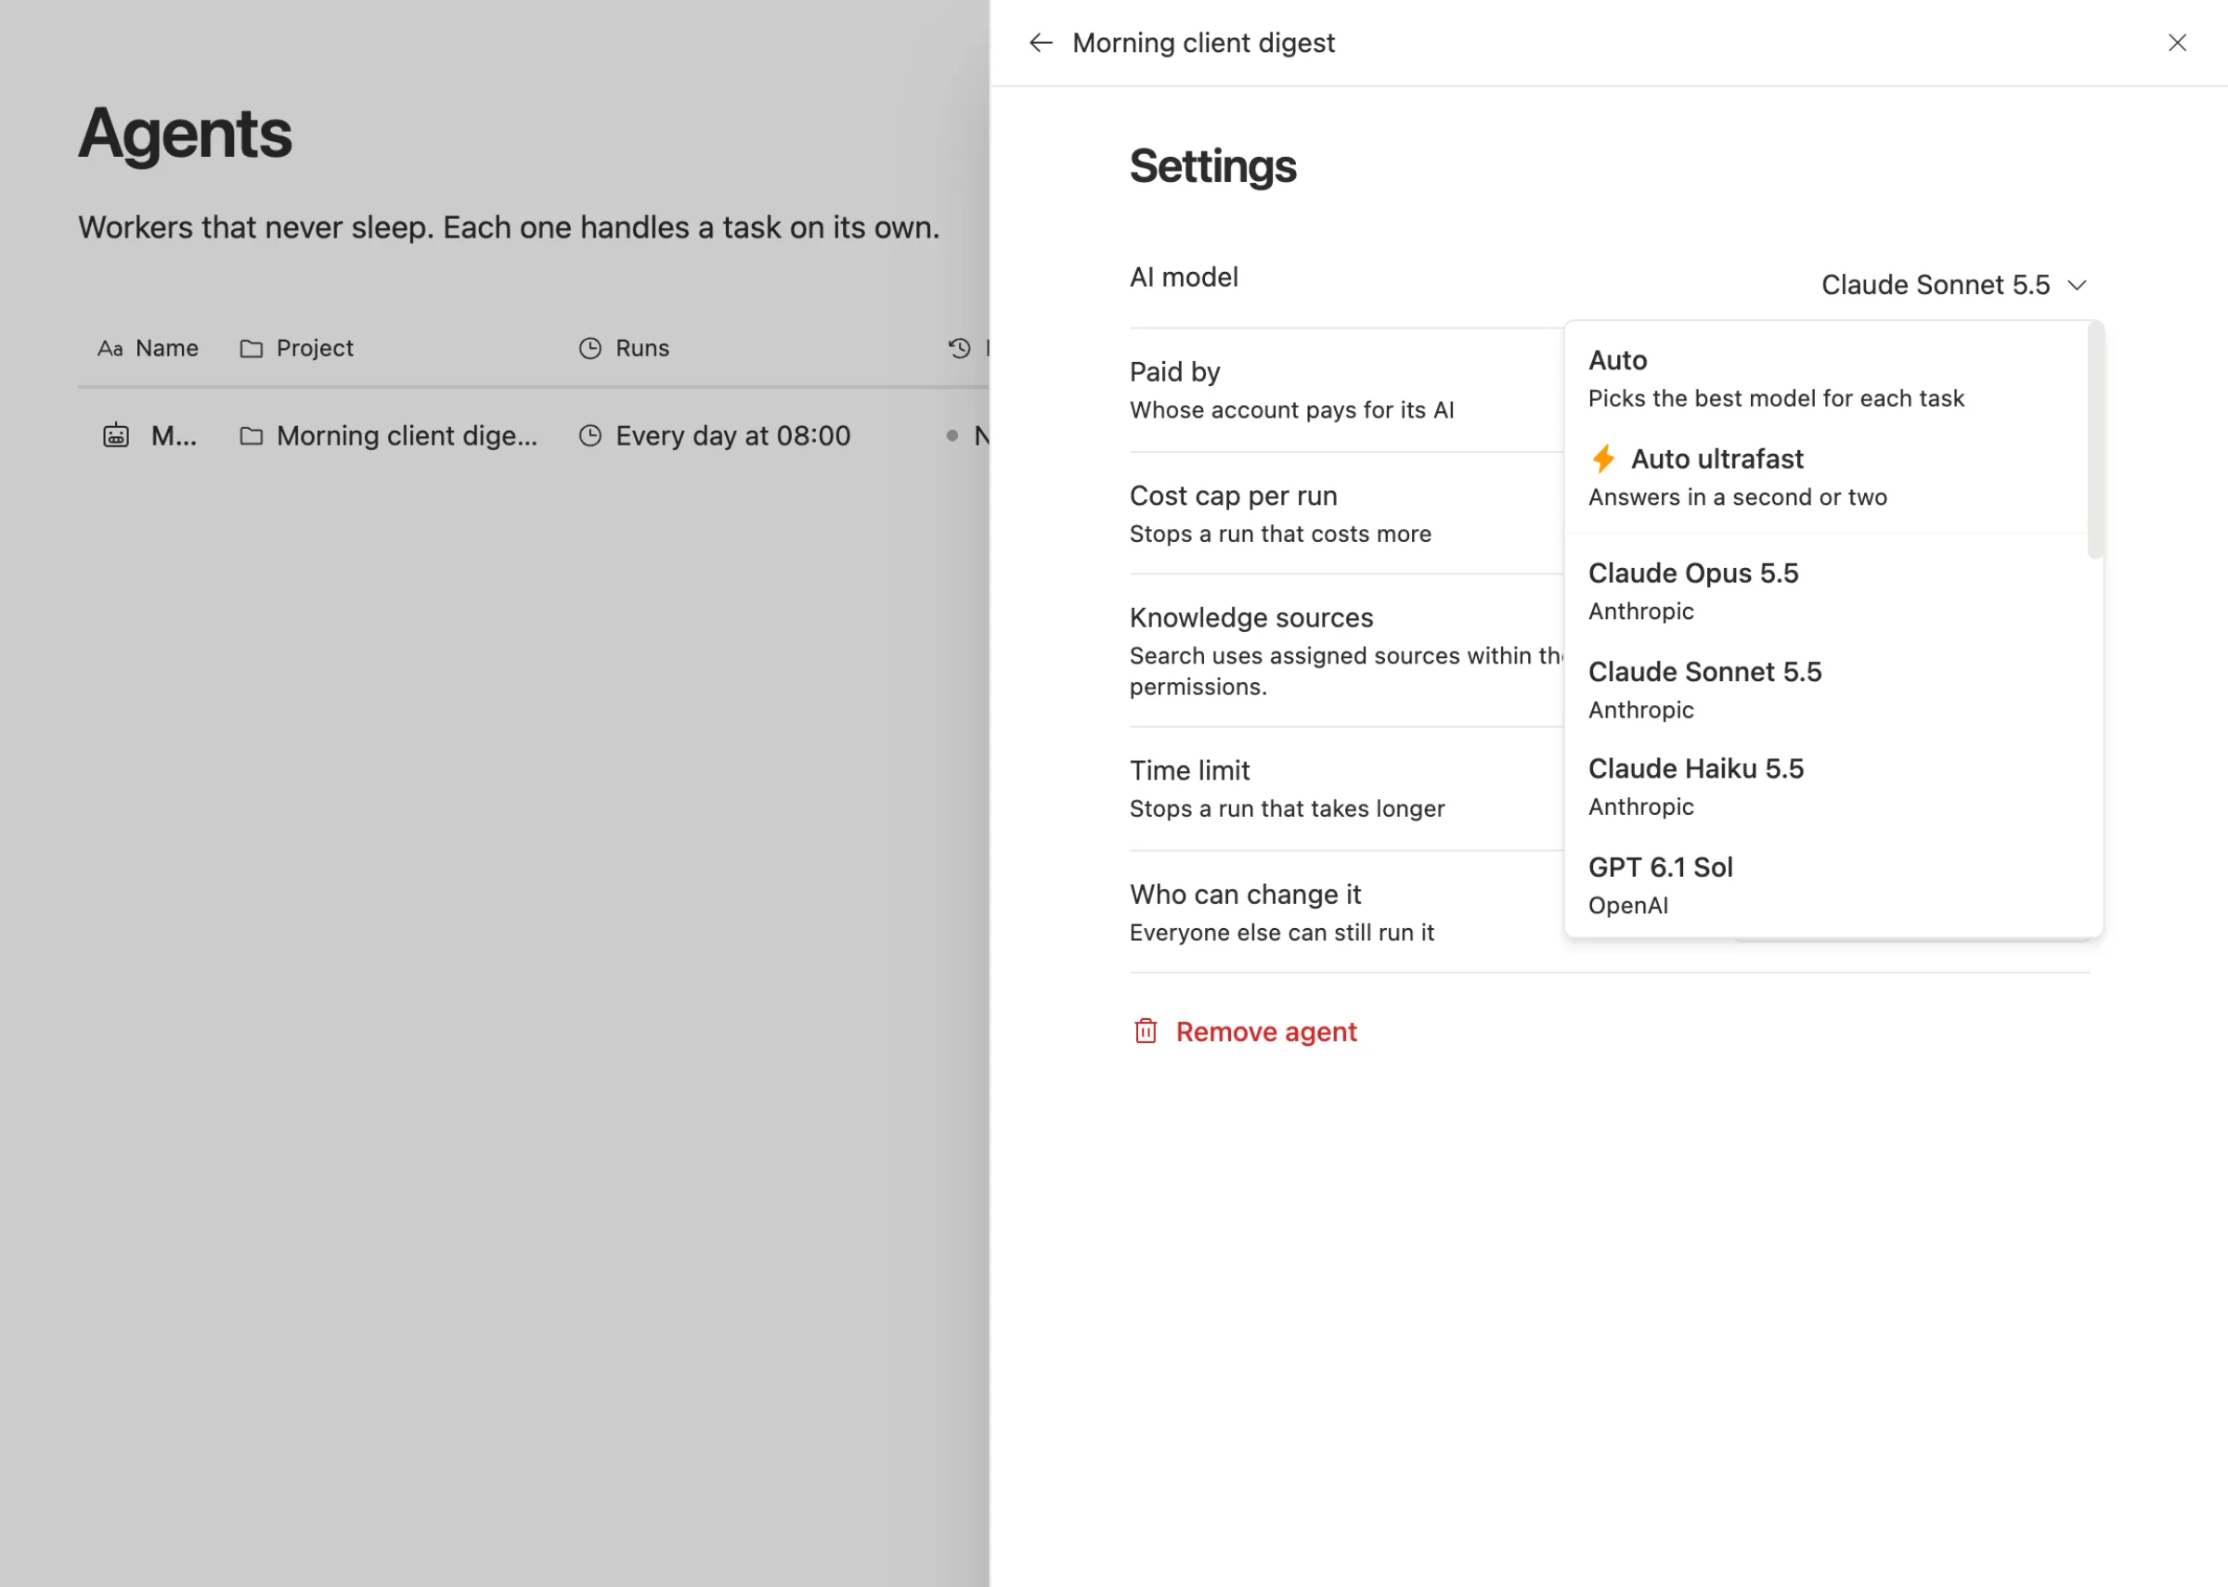Click the truncated agent name M...
The width and height of the screenshot is (2228, 1587).
click(x=174, y=436)
